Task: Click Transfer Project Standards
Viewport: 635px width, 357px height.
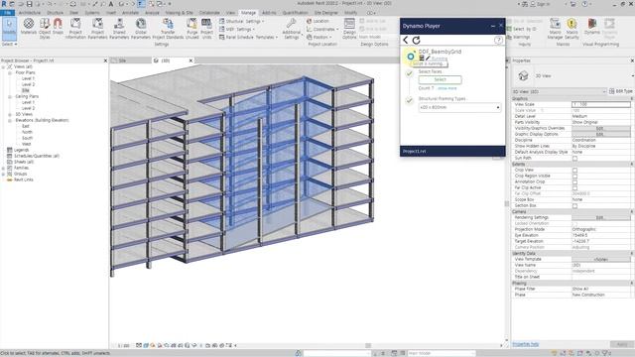Action: (168, 28)
